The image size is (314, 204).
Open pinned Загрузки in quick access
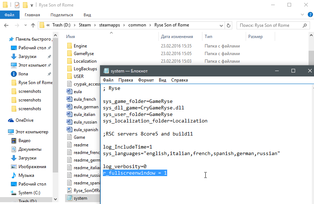pos(27,57)
